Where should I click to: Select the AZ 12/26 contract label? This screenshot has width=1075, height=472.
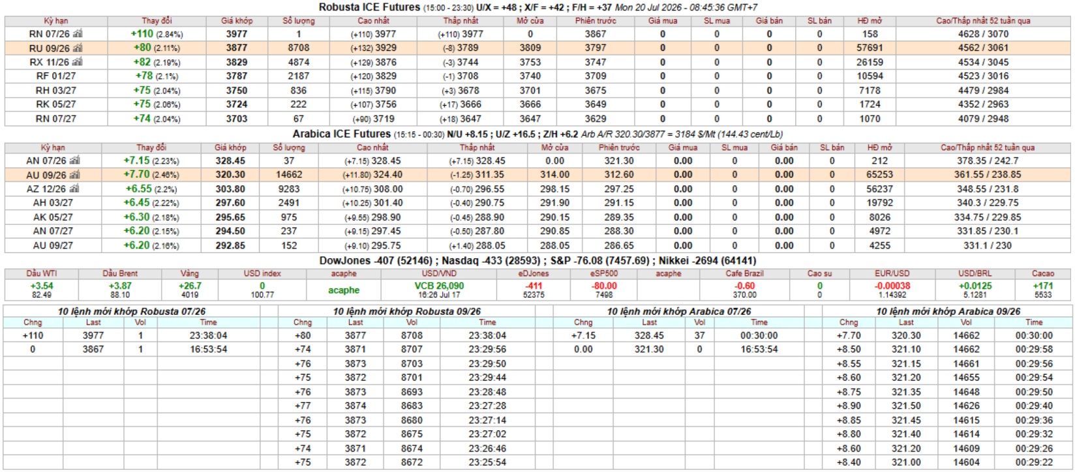tap(46, 189)
